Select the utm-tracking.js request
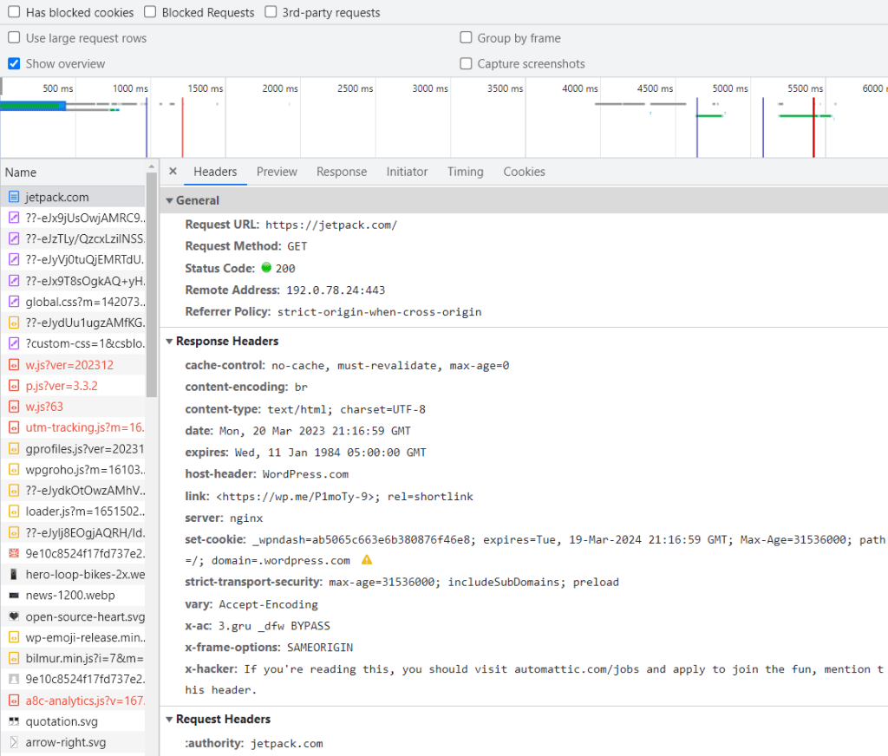The height and width of the screenshot is (756, 888). coord(84,427)
